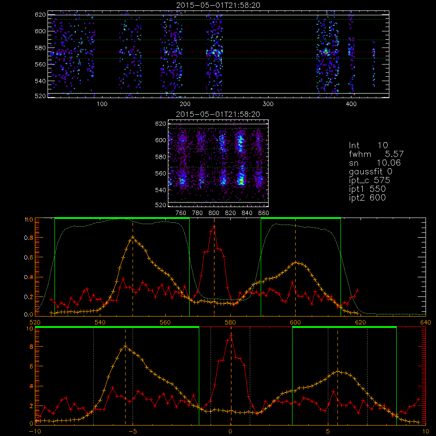Click the red peak marker in the upper profile plot
The image size is (436, 436).
214,227
